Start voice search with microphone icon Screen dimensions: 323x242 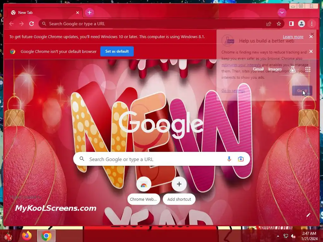(229, 159)
